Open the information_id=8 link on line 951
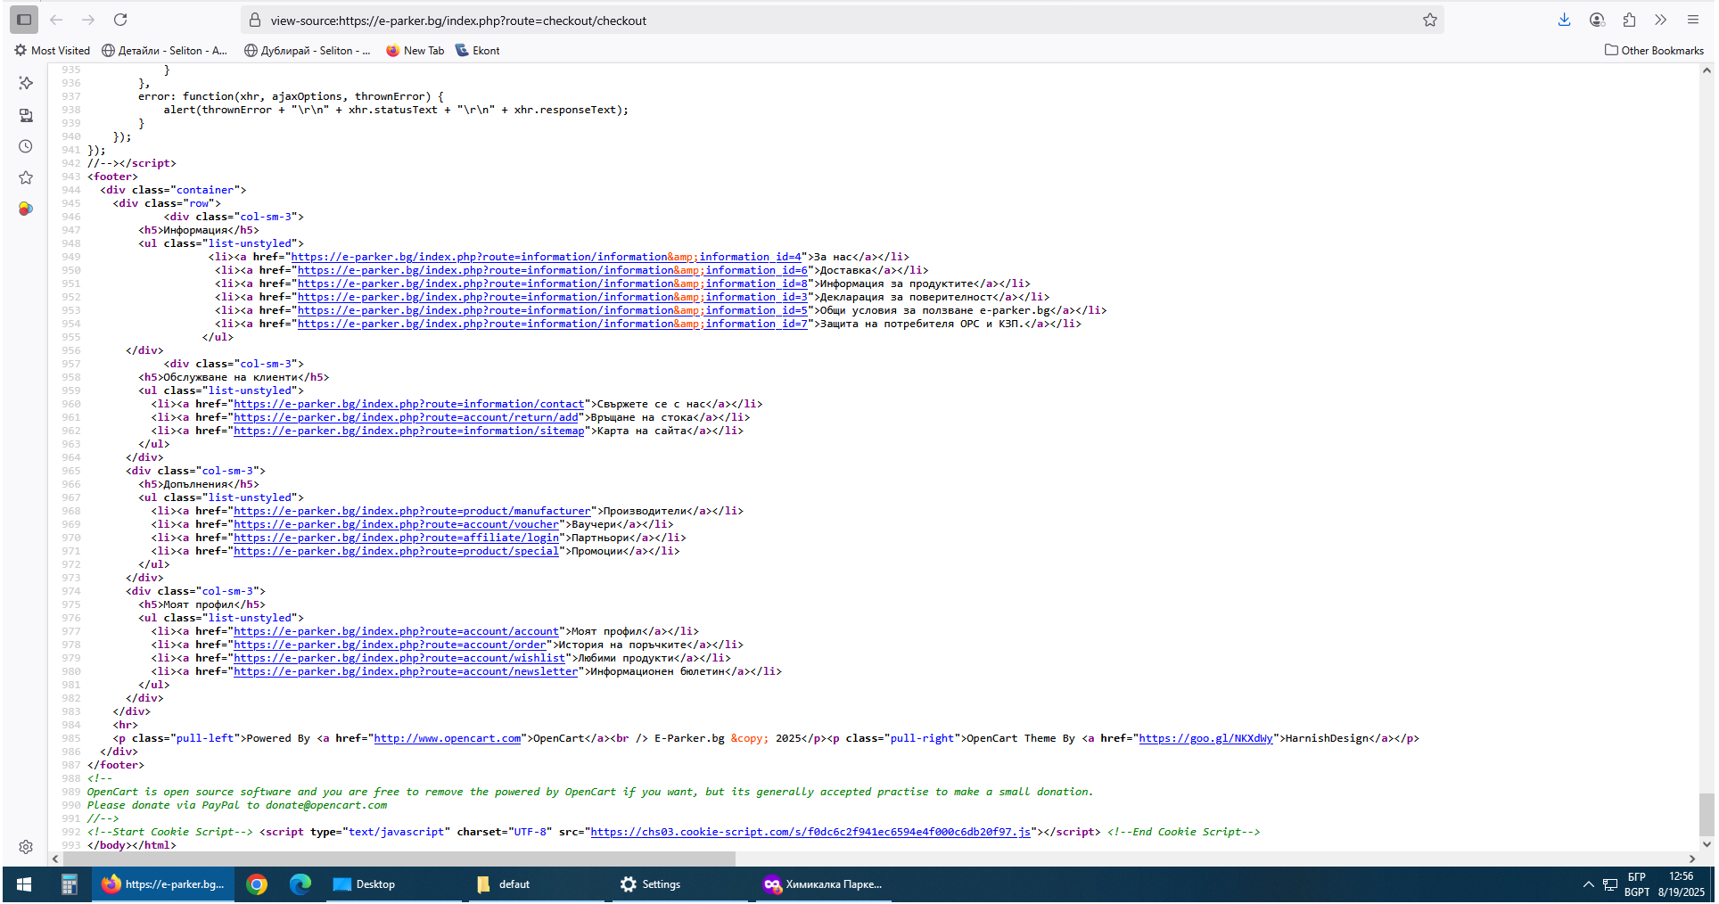Image resolution: width=1719 pixels, height=904 pixels. (553, 284)
